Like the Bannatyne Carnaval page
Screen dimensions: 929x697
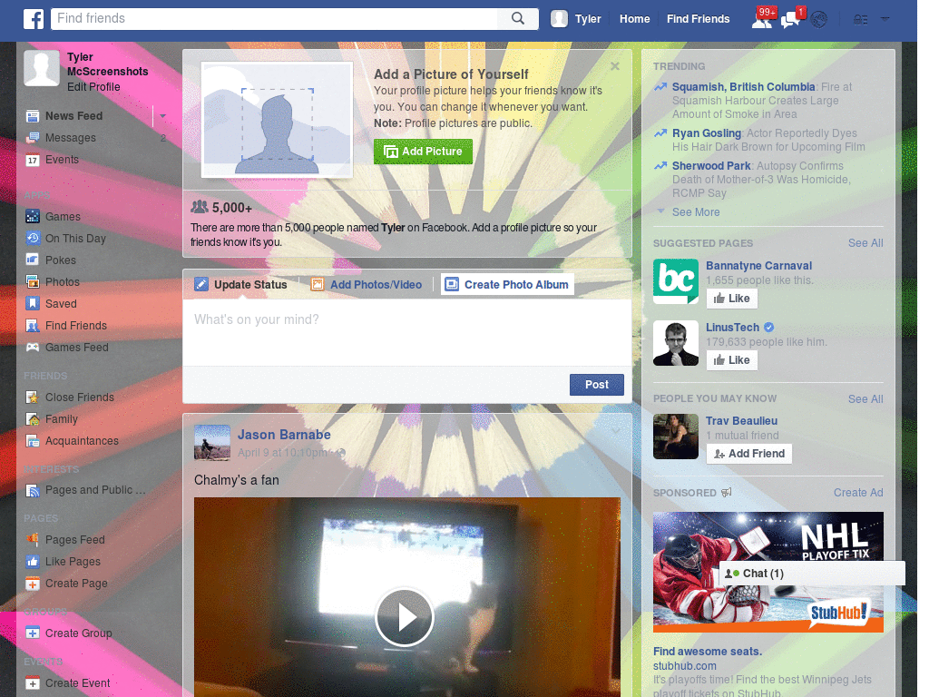[732, 298]
